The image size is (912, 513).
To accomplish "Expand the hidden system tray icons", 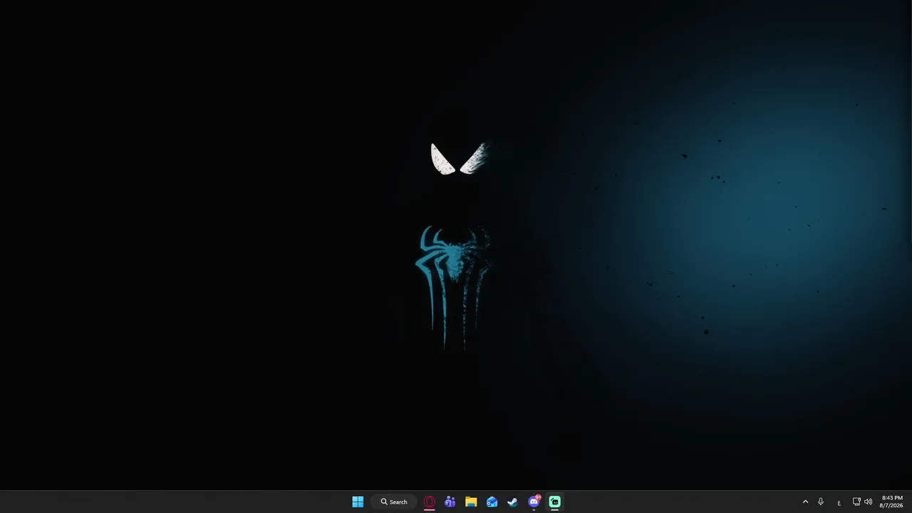I will (806, 502).
